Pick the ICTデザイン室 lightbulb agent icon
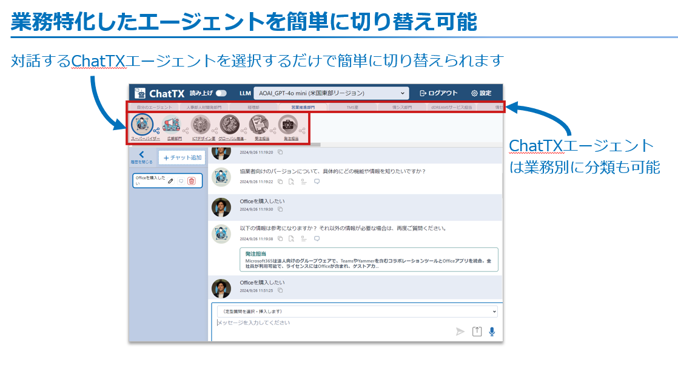 pos(201,125)
